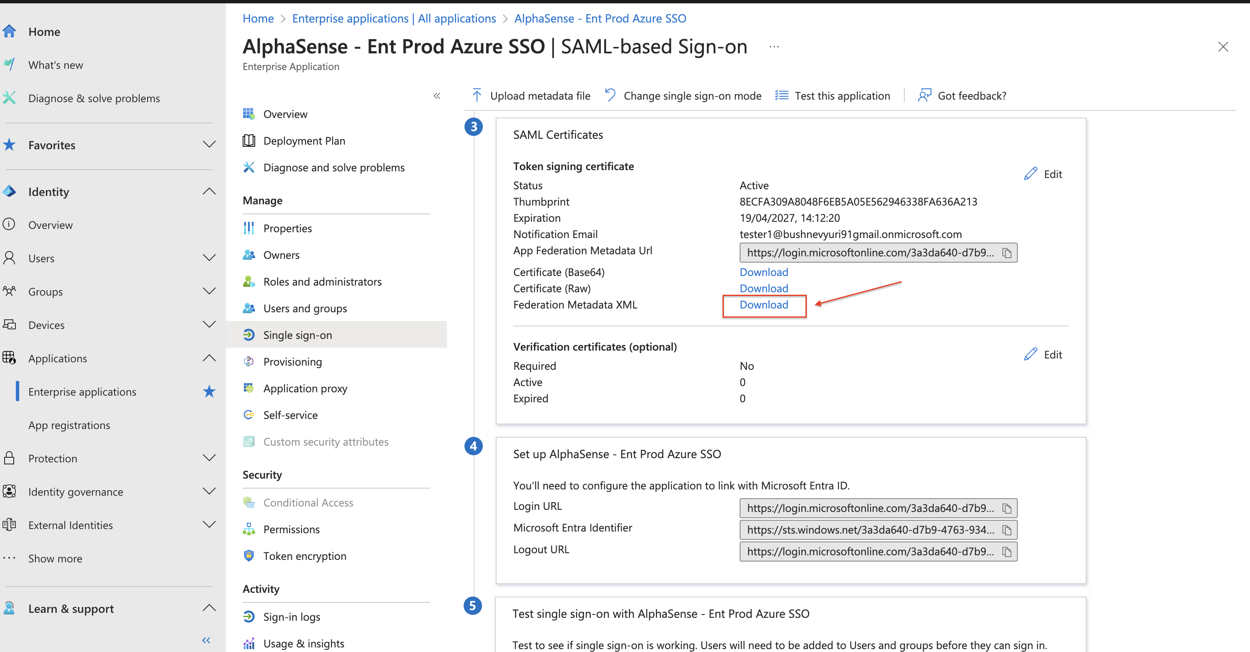Image resolution: width=1250 pixels, height=652 pixels.
Task: Collapse the left portal sidebar at bottom
Action: click(x=206, y=640)
